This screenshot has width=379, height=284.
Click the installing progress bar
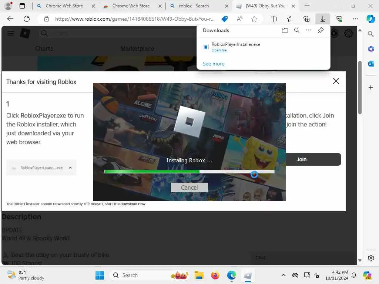(x=189, y=172)
